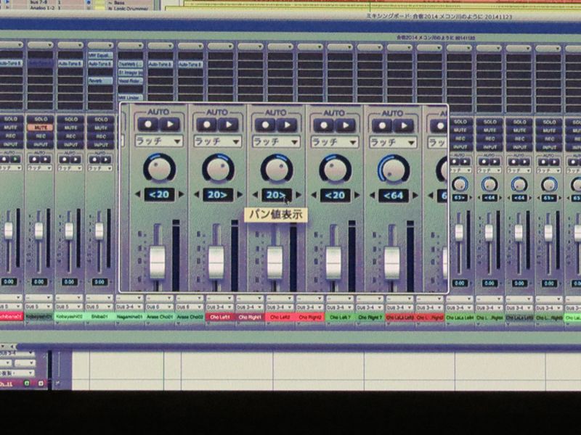The image size is (581, 435).
Task: Click left arrow beside the <64 pan value
Action: (372, 195)
